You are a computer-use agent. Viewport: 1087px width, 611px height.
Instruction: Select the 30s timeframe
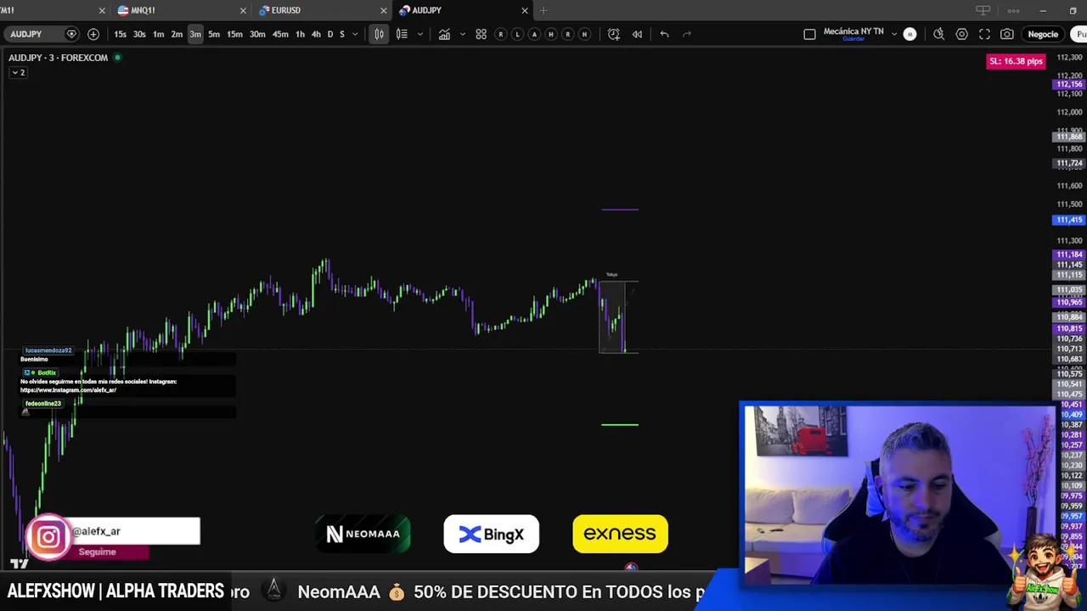pyautogui.click(x=139, y=34)
